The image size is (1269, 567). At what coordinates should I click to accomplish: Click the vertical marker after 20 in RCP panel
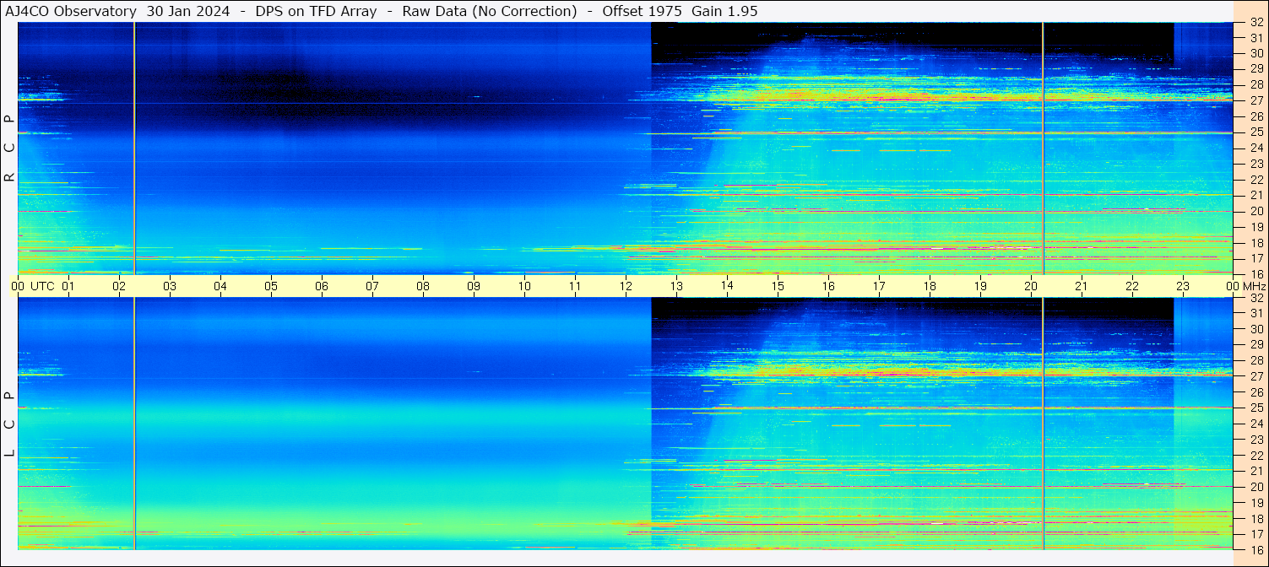[x=1044, y=148]
